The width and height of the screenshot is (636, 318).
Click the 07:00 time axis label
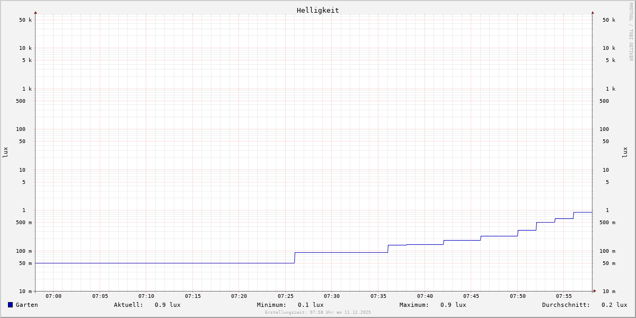(54, 296)
